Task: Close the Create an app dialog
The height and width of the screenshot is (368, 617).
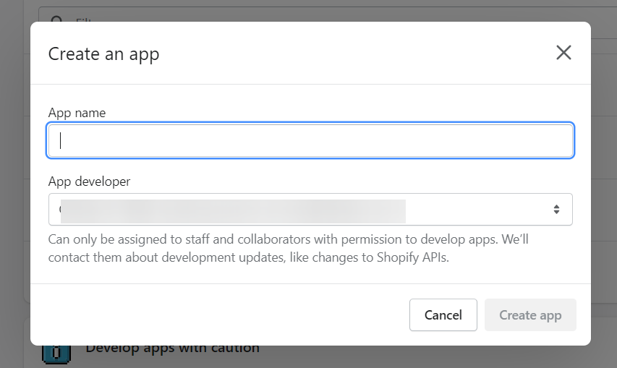Action: pyautogui.click(x=563, y=52)
